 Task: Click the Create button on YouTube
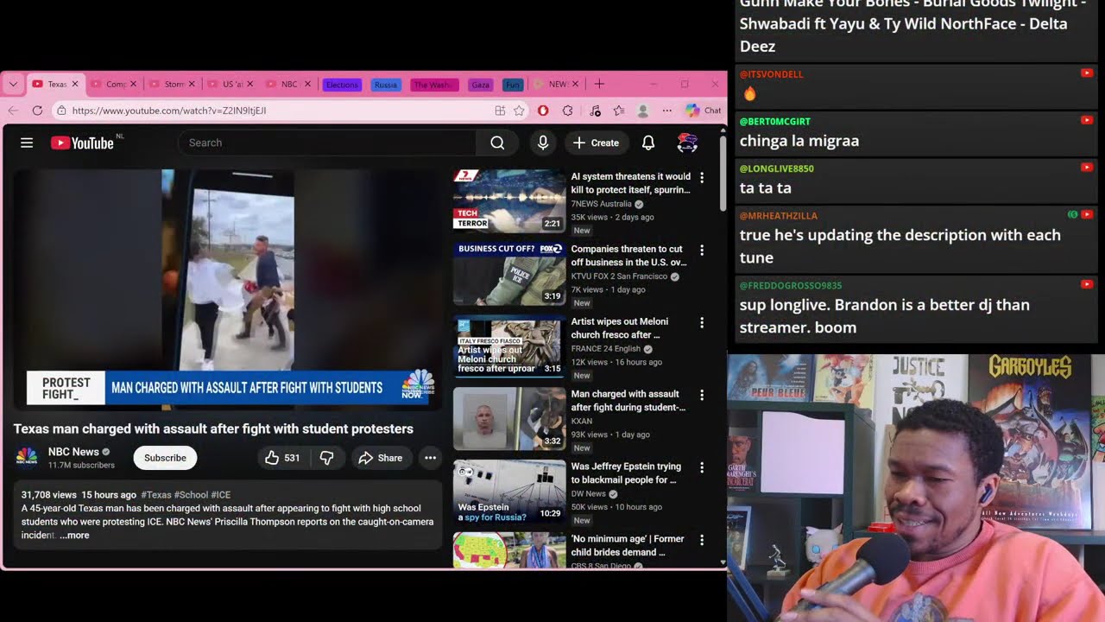[x=596, y=143]
